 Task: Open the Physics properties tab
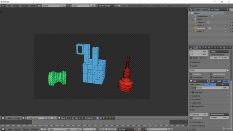[x=230, y=48]
